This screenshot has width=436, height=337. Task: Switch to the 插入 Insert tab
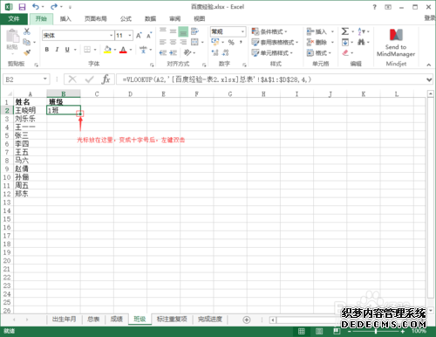coord(65,19)
